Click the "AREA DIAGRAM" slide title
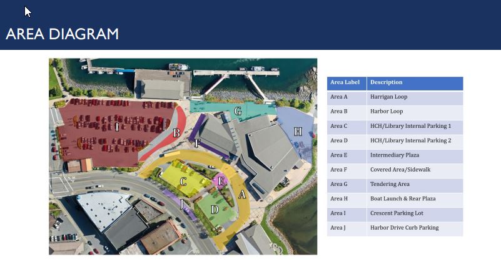Image resolution: width=501 pixels, height=267 pixels. (x=62, y=34)
